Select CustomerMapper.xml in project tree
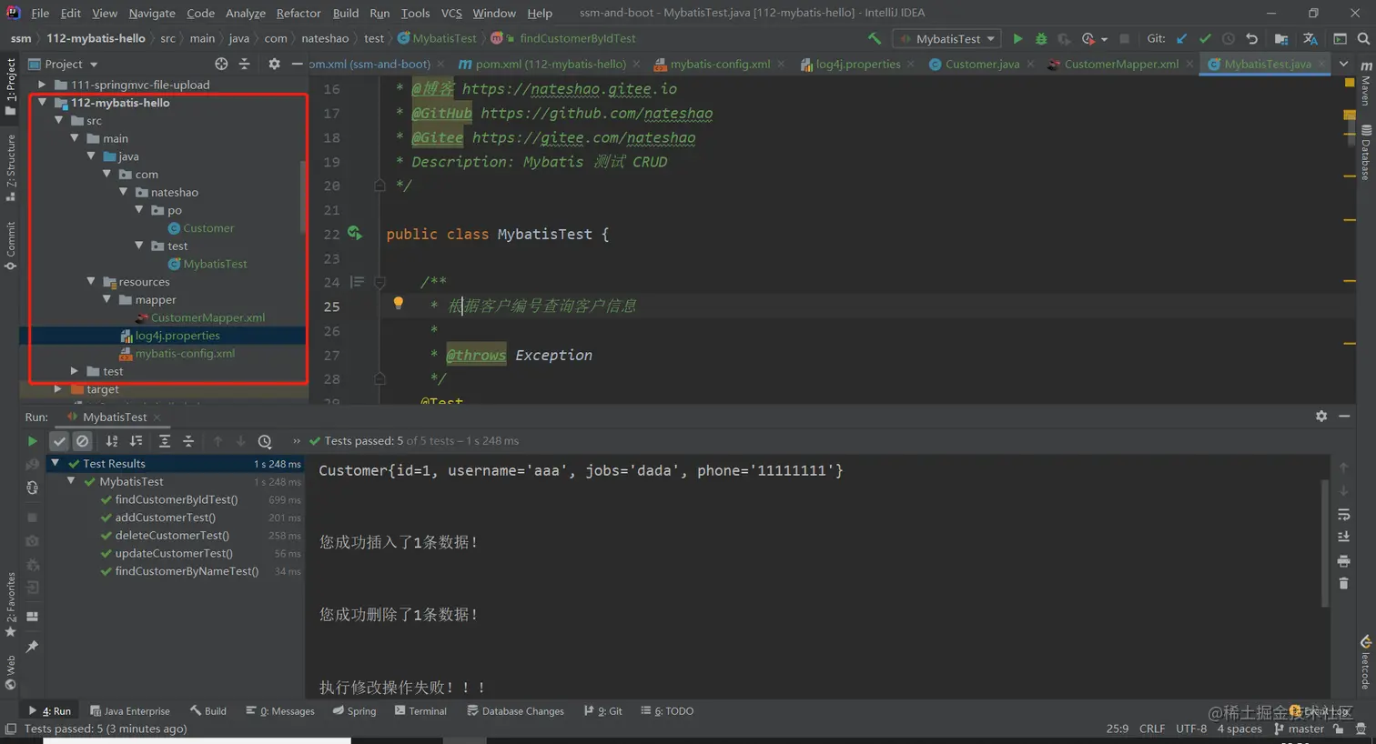Viewport: 1376px width, 744px height. (x=207, y=317)
